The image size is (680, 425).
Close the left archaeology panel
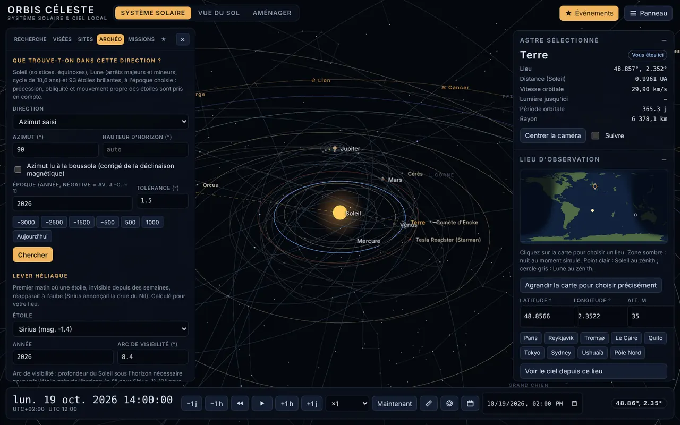click(182, 39)
